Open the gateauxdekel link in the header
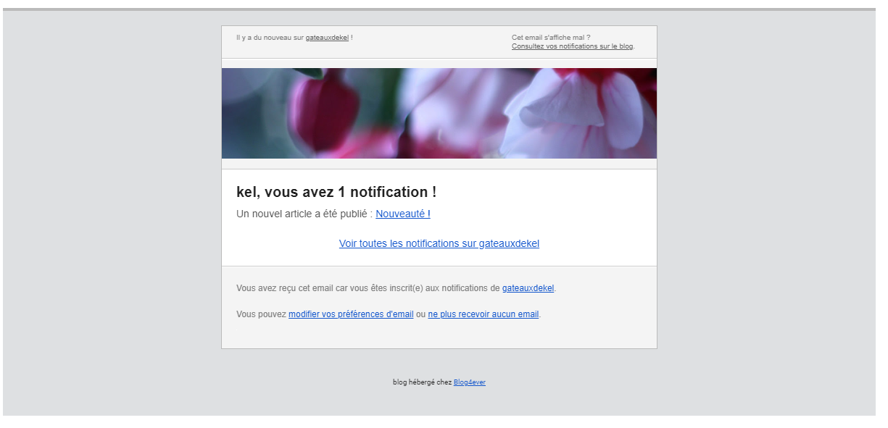This screenshot has height=428, width=888. pos(327,38)
